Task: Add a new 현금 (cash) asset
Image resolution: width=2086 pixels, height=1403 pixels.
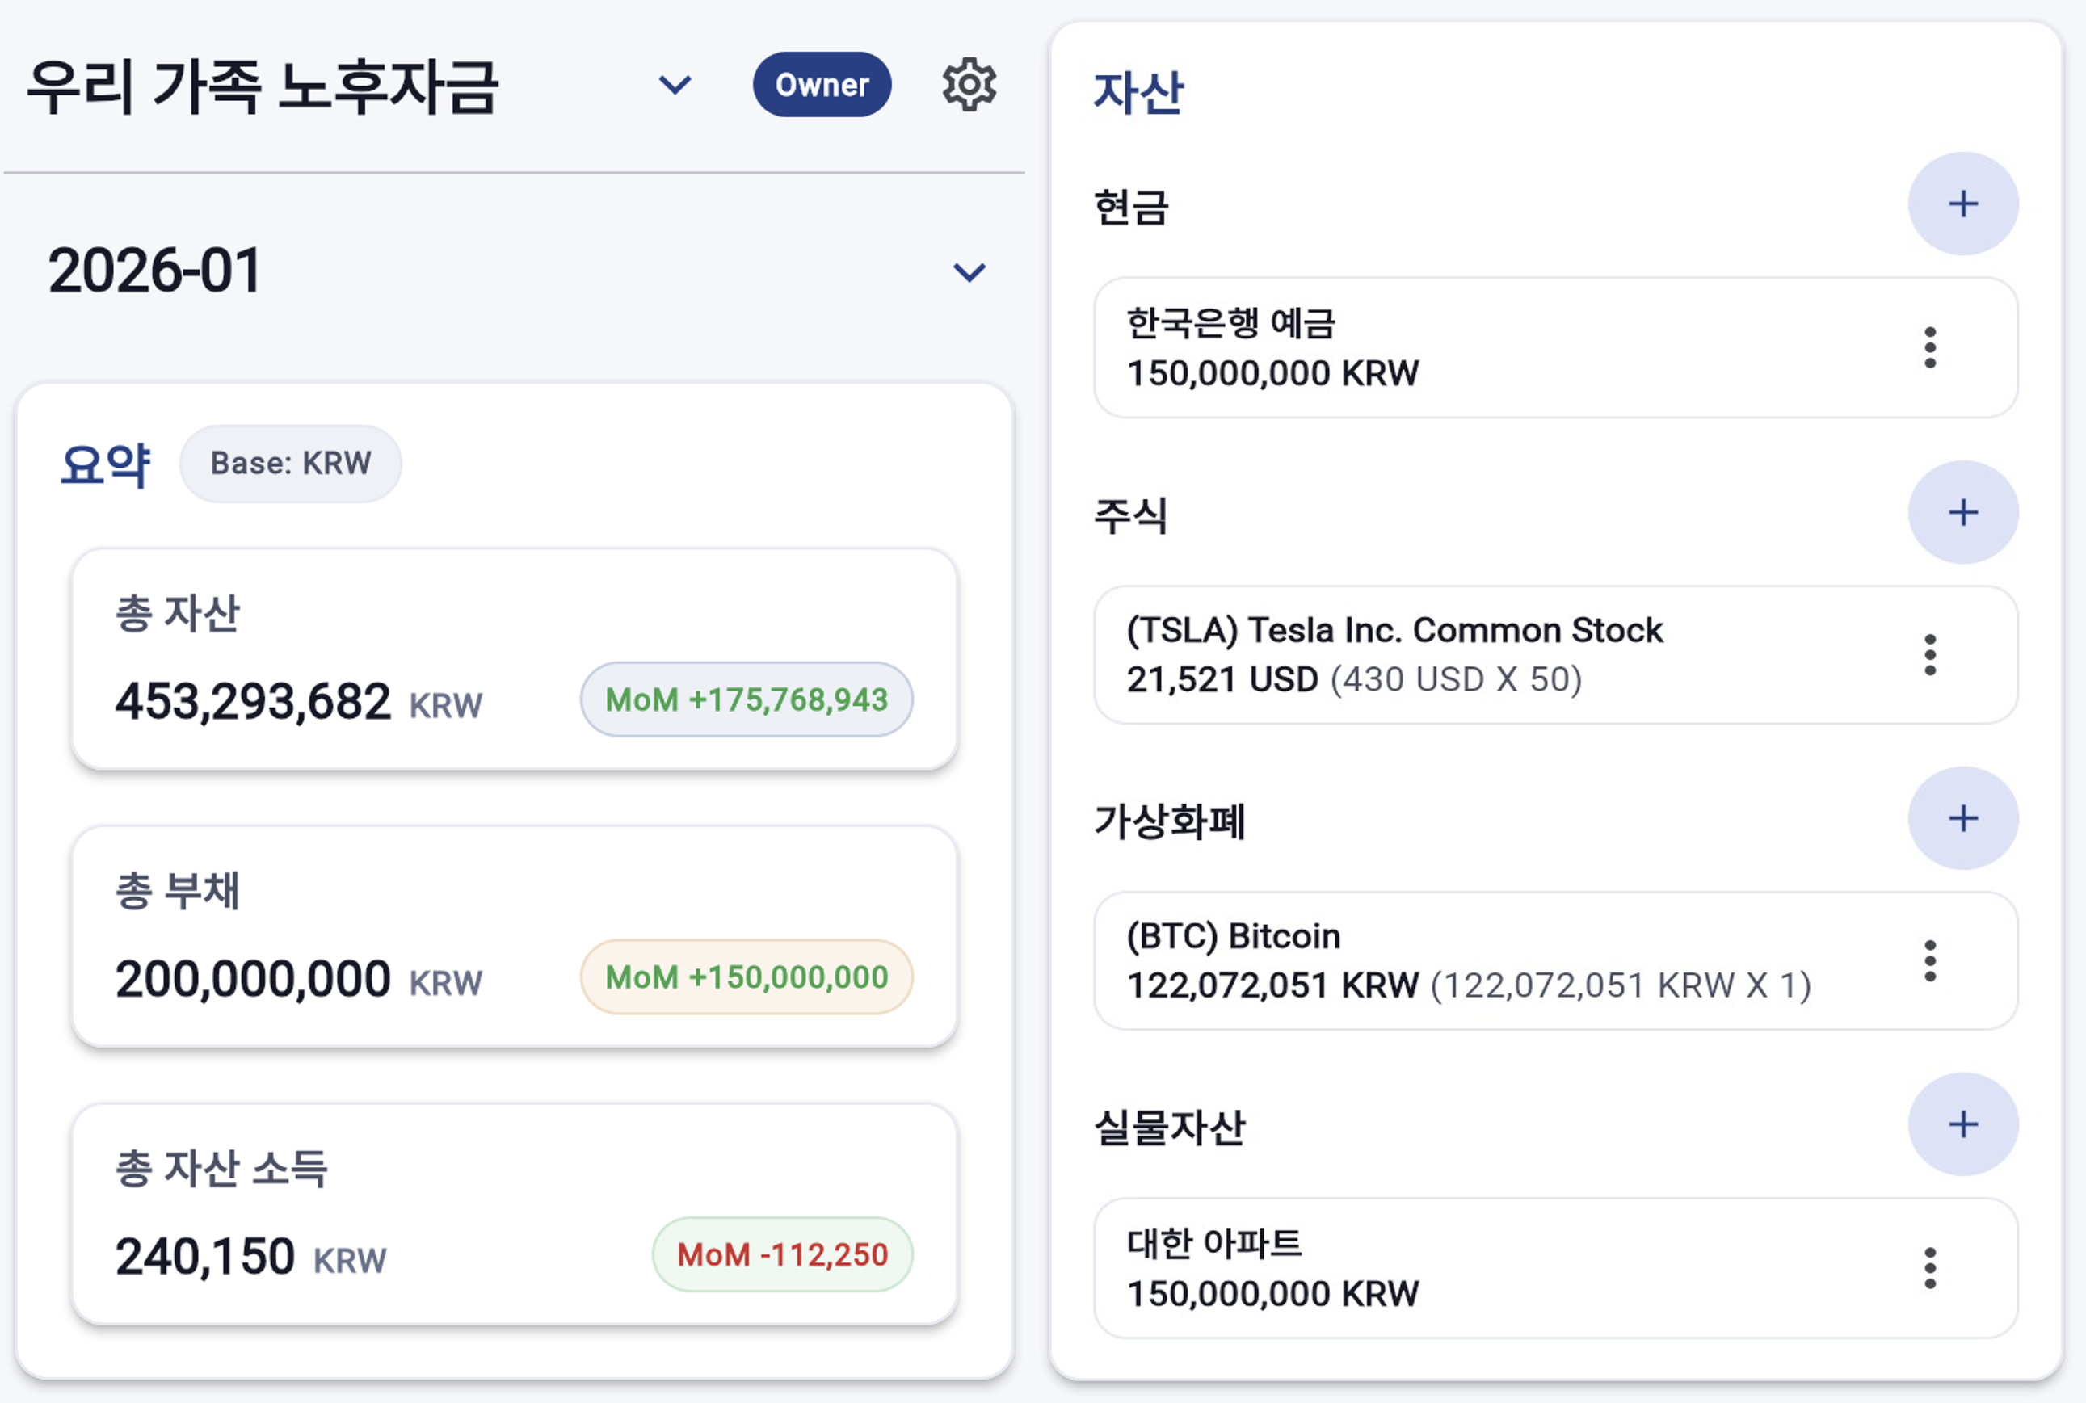Action: pos(1962,204)
